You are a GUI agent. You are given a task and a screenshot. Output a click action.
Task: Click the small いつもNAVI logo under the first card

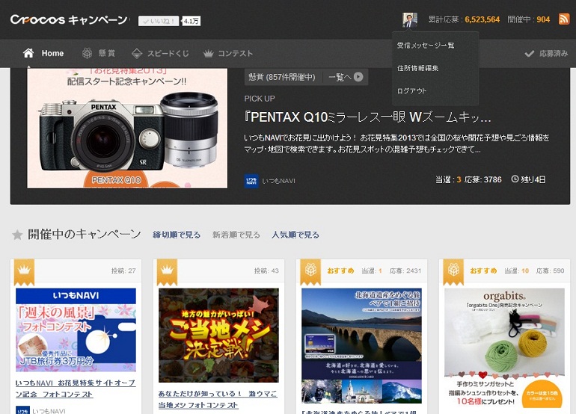click(x=22, y=410)
